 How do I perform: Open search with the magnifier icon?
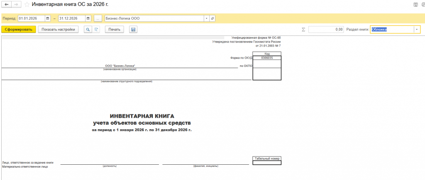tap(88, 29)
